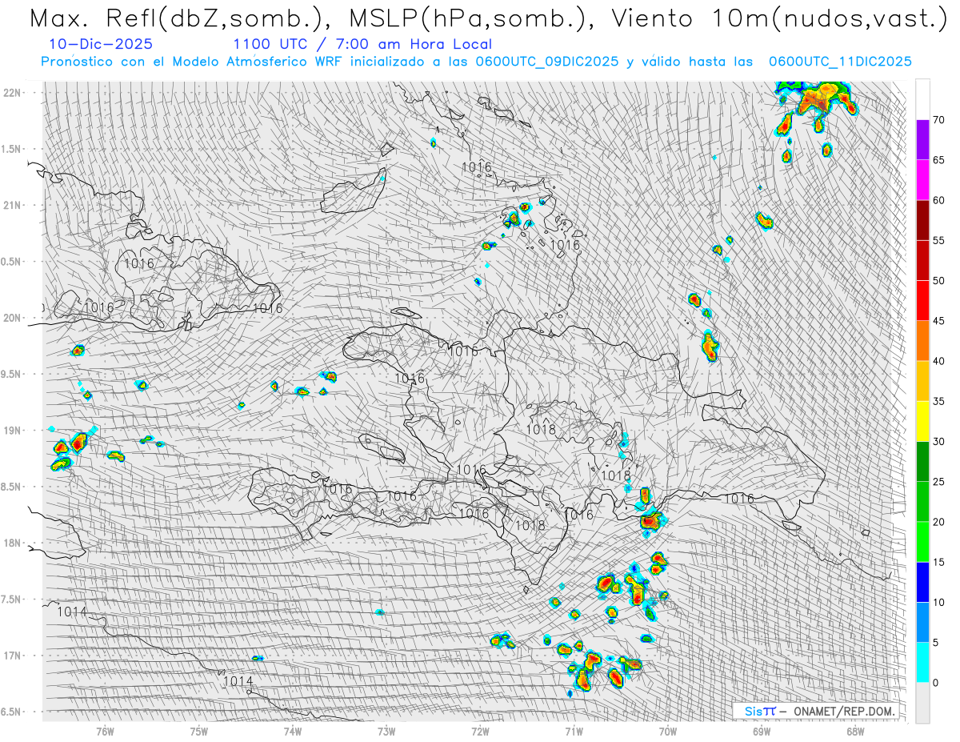Click the 70W longitude axis label

(668, 732)
